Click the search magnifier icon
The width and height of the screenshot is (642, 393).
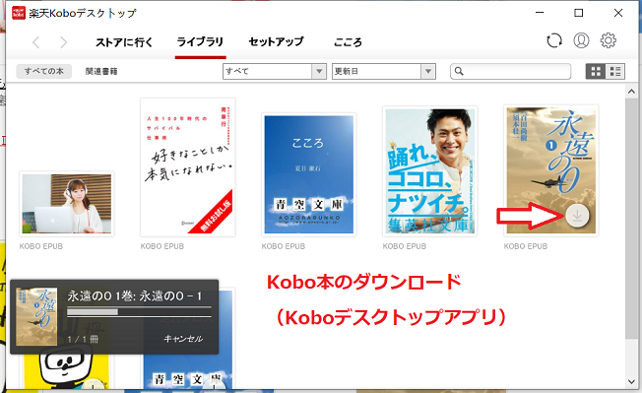pyautogui.click(x=459, y=71)
